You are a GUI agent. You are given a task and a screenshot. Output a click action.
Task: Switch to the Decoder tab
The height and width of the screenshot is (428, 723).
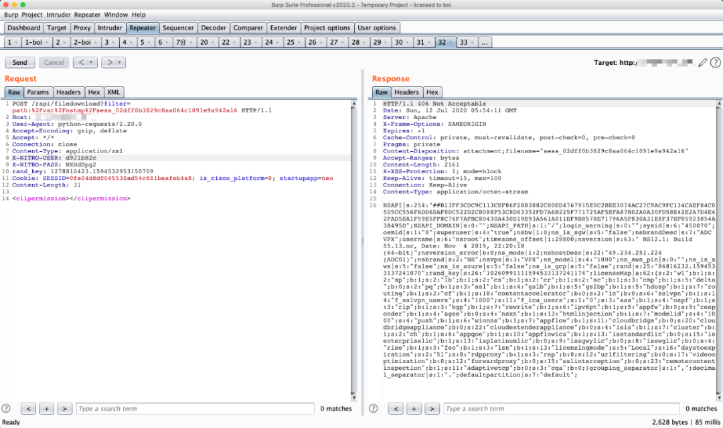214,27
